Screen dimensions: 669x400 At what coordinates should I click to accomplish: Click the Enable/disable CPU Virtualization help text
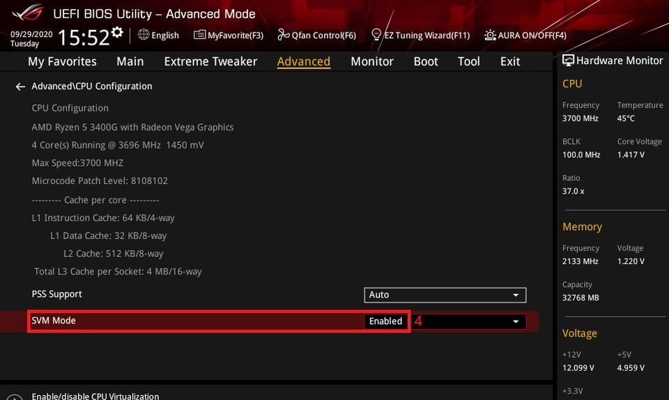(95, 396)
